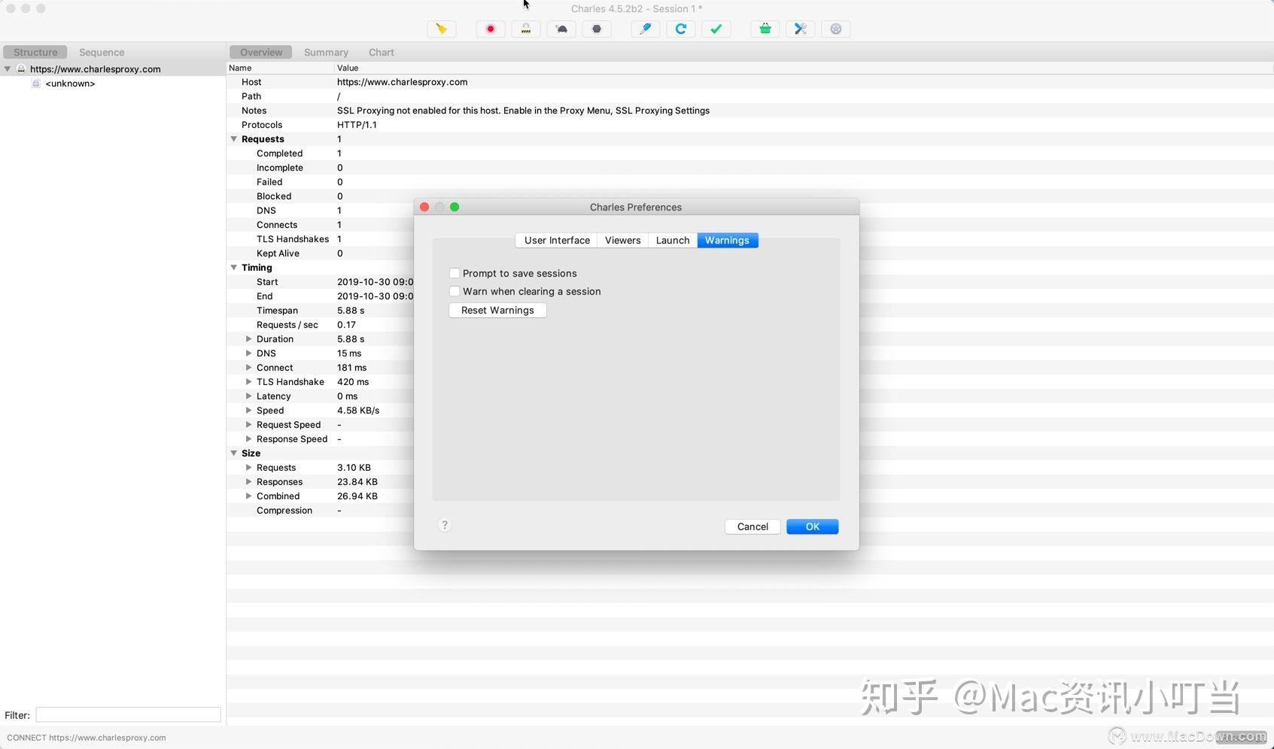Select the charlesproxy.com host in the tree
1274x749 pixels.
[x=95, y=68]
